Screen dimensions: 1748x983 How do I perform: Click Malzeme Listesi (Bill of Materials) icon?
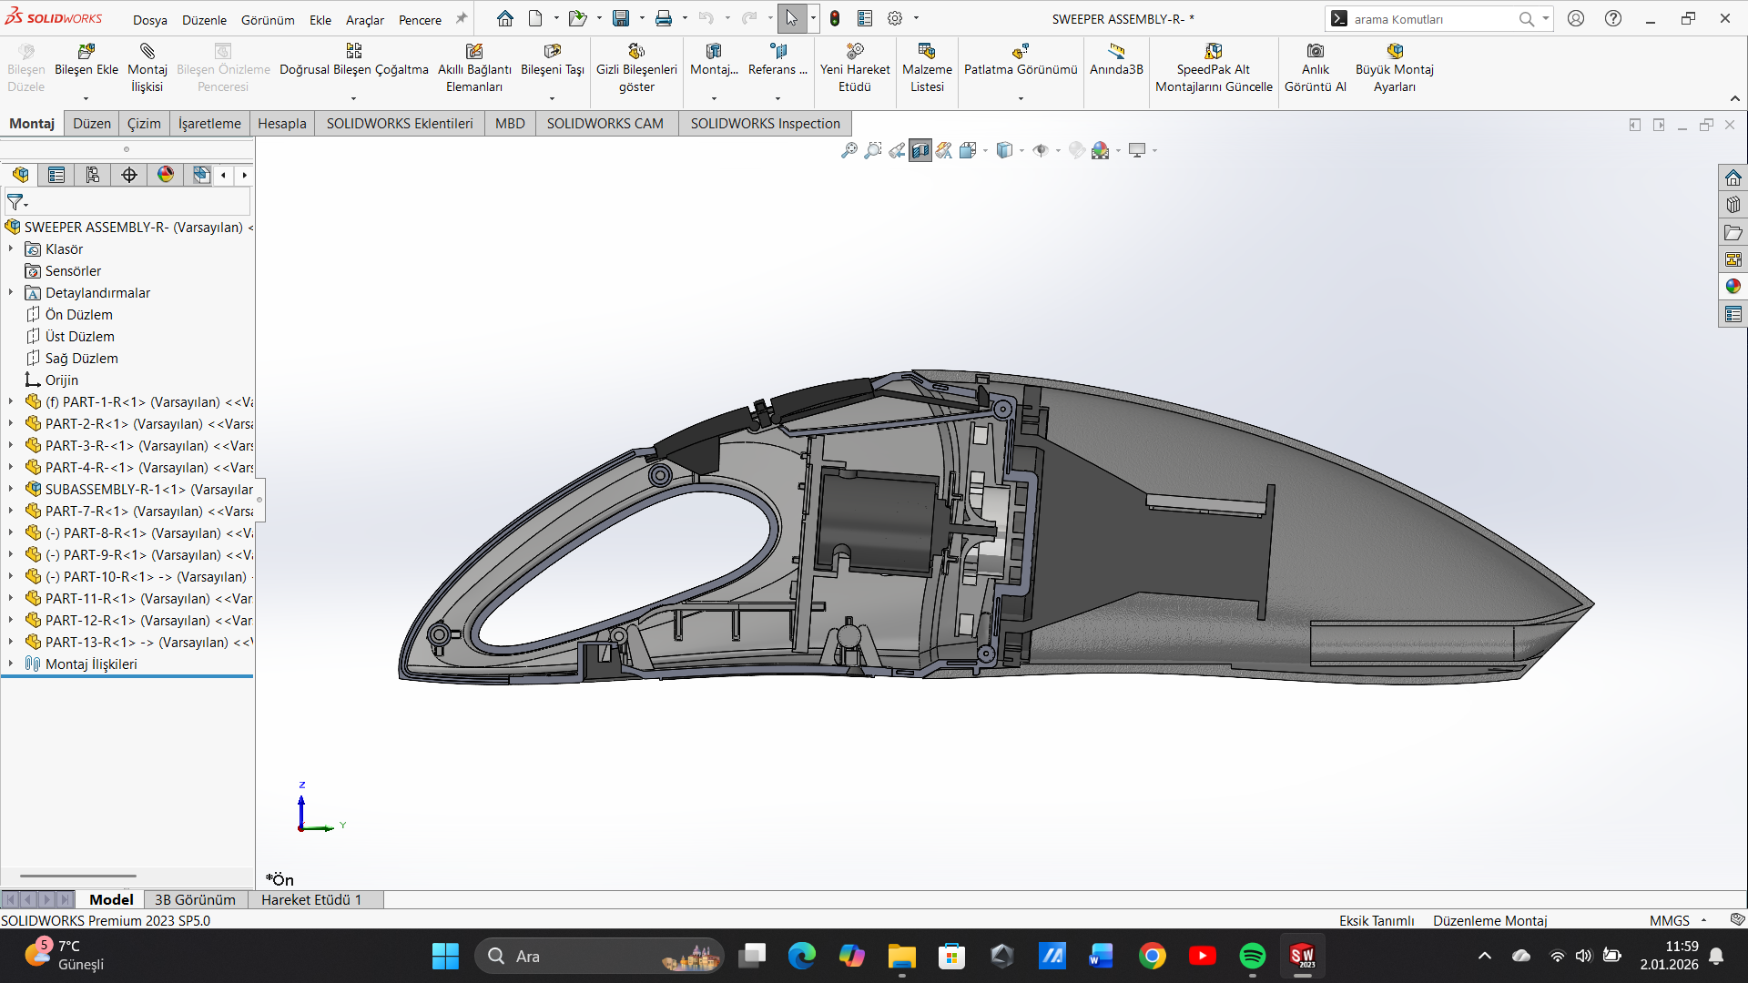927,52
